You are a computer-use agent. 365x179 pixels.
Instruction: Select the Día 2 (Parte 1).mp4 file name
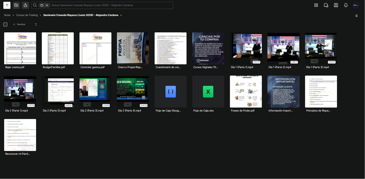tap(16, 110)
